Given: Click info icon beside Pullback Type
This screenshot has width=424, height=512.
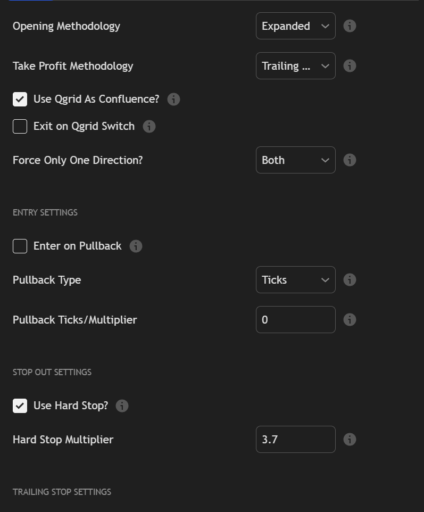Looking at the screenshot, I should tap(350, 280).
